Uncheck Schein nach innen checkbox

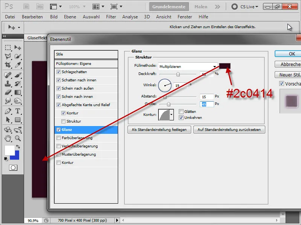[59, 97]
